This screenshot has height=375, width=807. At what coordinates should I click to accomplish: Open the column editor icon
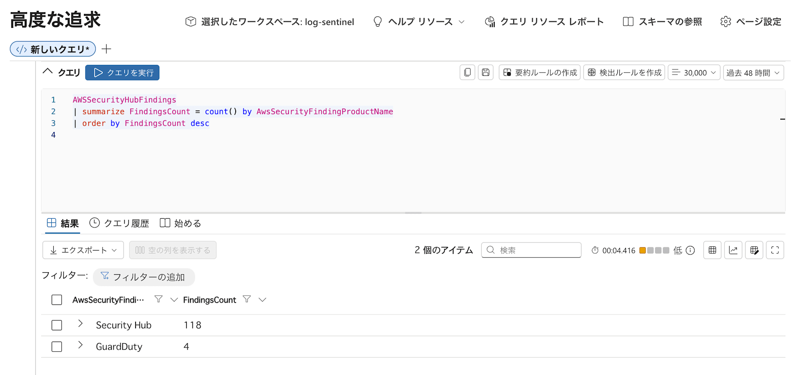(754, 250)
